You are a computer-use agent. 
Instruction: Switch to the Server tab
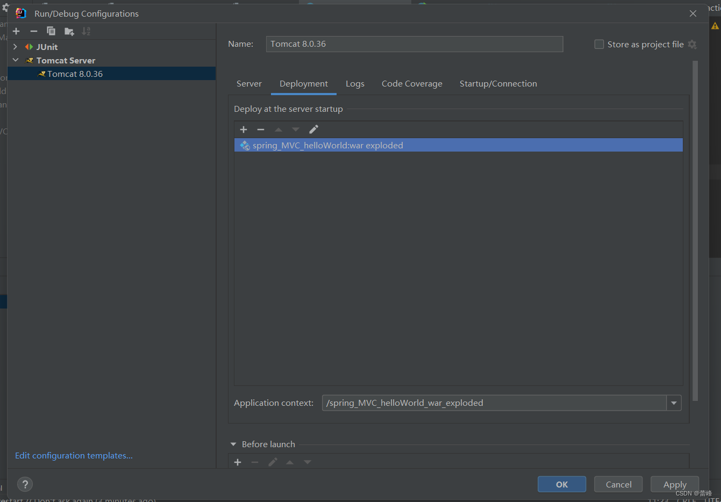point(249,84)
